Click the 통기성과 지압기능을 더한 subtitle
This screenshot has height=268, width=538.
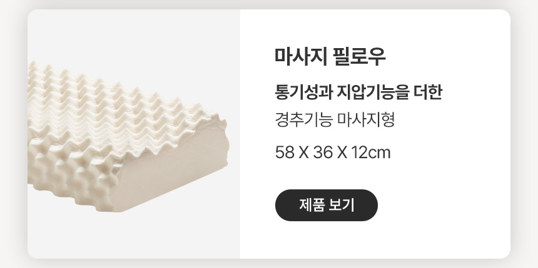coord(358,92)
